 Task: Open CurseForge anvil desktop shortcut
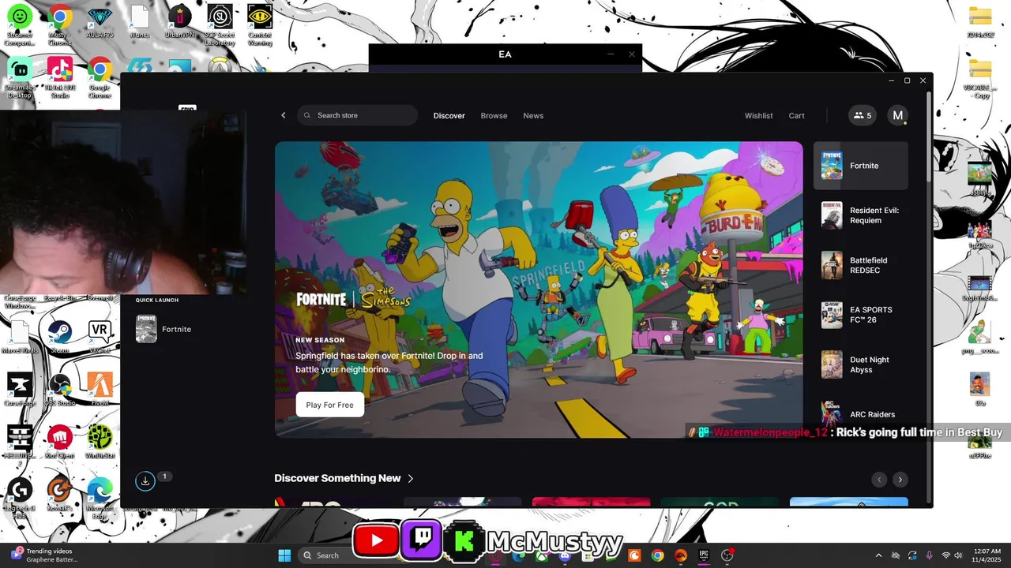20,389
